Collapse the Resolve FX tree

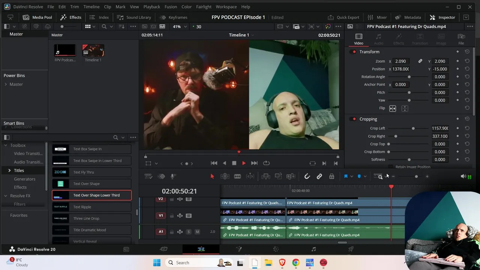coord(6,196)
